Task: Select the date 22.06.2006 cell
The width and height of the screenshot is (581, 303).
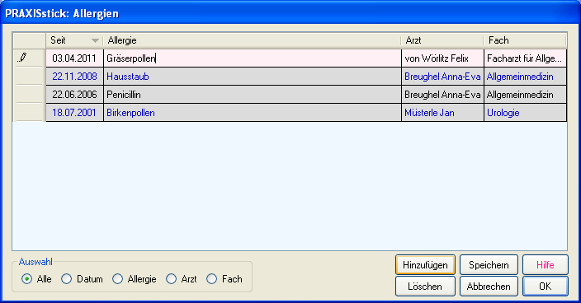Action: [x=74, y=95]
